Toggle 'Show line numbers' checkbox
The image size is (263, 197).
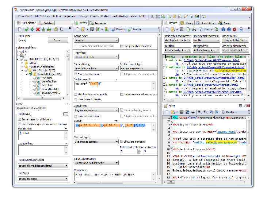(122, 142)
